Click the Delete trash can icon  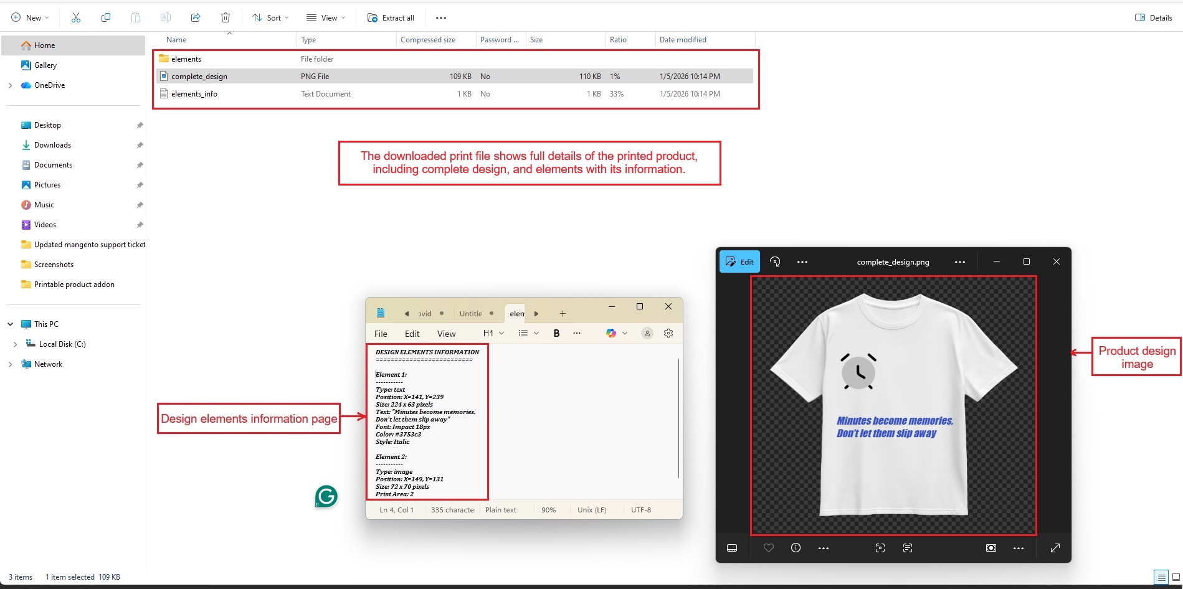pyautogui.click(x=226, y=17)
